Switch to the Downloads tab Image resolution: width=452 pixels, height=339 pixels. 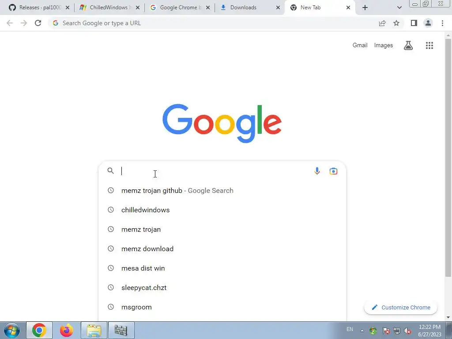(x=249, y=8)
